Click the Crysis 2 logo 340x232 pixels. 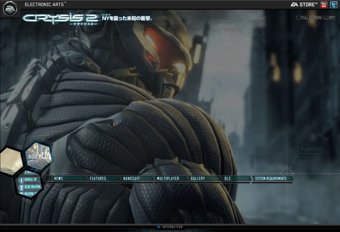[x=60, y=19]
